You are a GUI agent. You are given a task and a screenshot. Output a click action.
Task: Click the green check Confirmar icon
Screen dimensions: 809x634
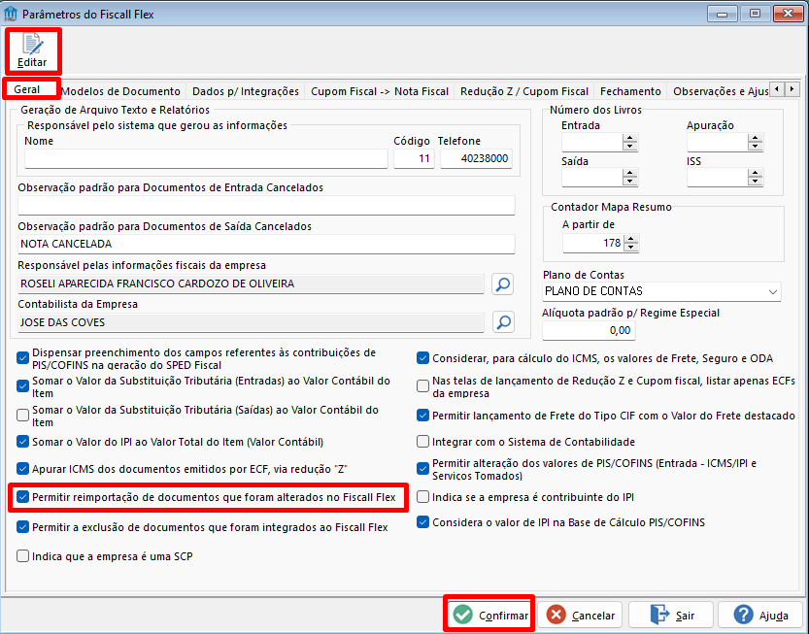[x=463, y=615]
